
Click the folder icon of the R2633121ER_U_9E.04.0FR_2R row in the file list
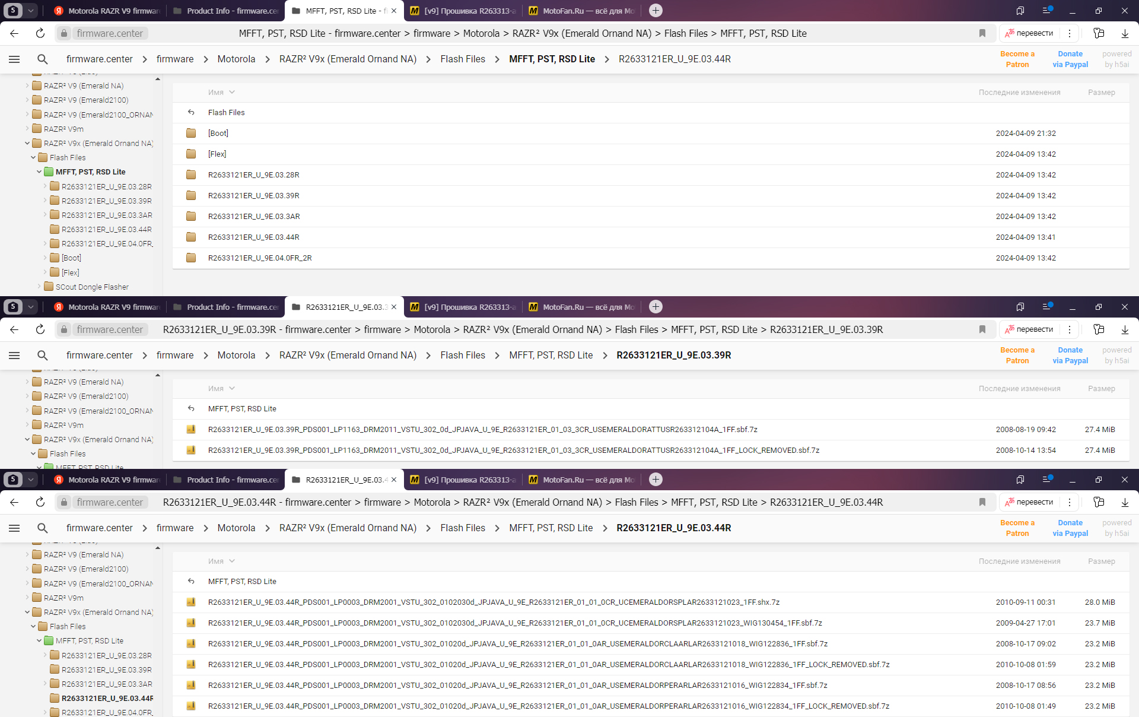(191, 258)
